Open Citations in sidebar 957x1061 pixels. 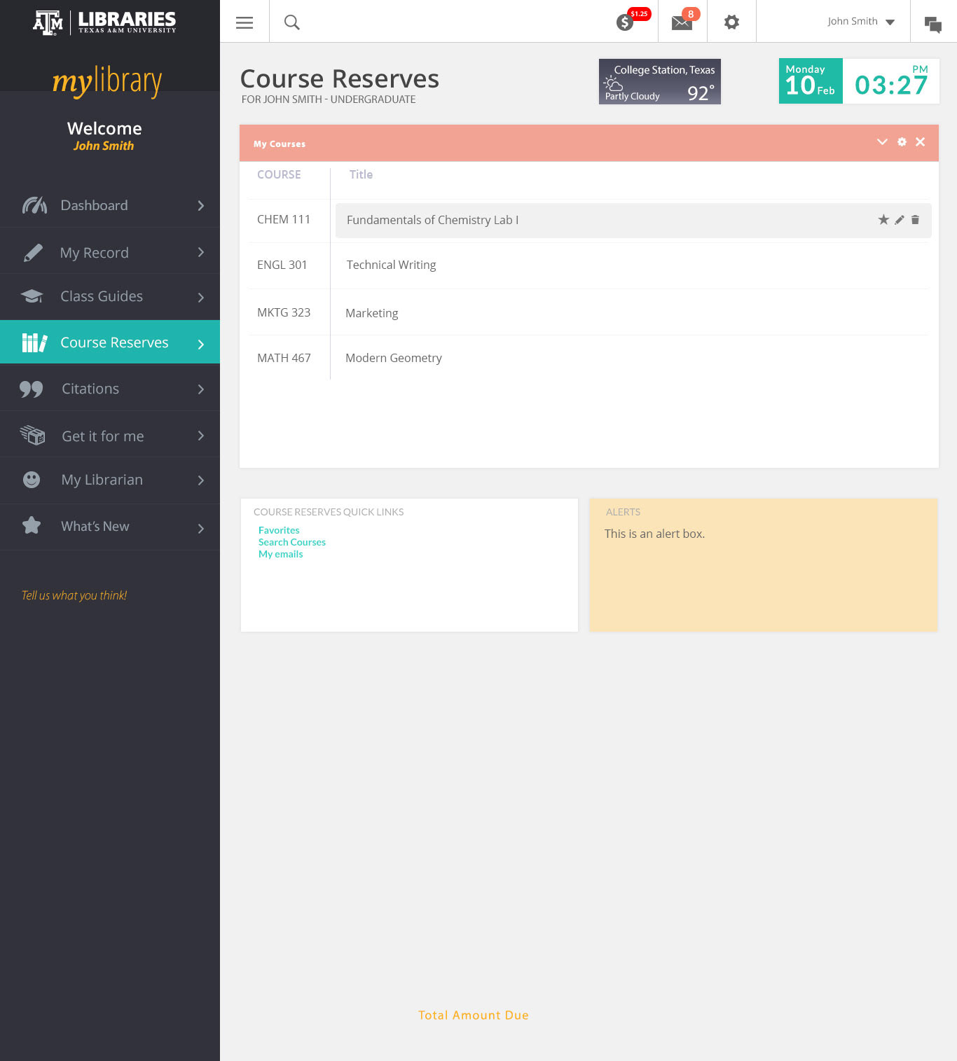coord(110,389)
